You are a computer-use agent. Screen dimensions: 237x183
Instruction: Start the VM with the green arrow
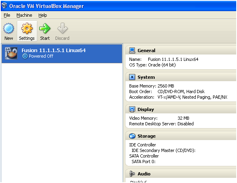pyautogui.click(x=45, y=28)
